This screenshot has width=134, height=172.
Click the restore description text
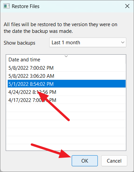(x=61, y=28)
